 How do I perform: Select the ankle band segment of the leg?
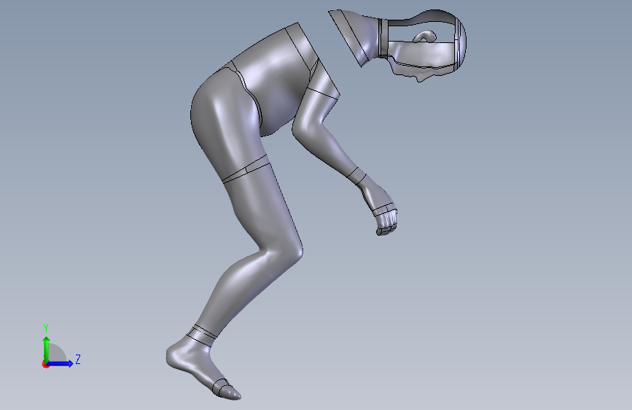(x=201, y=335)
